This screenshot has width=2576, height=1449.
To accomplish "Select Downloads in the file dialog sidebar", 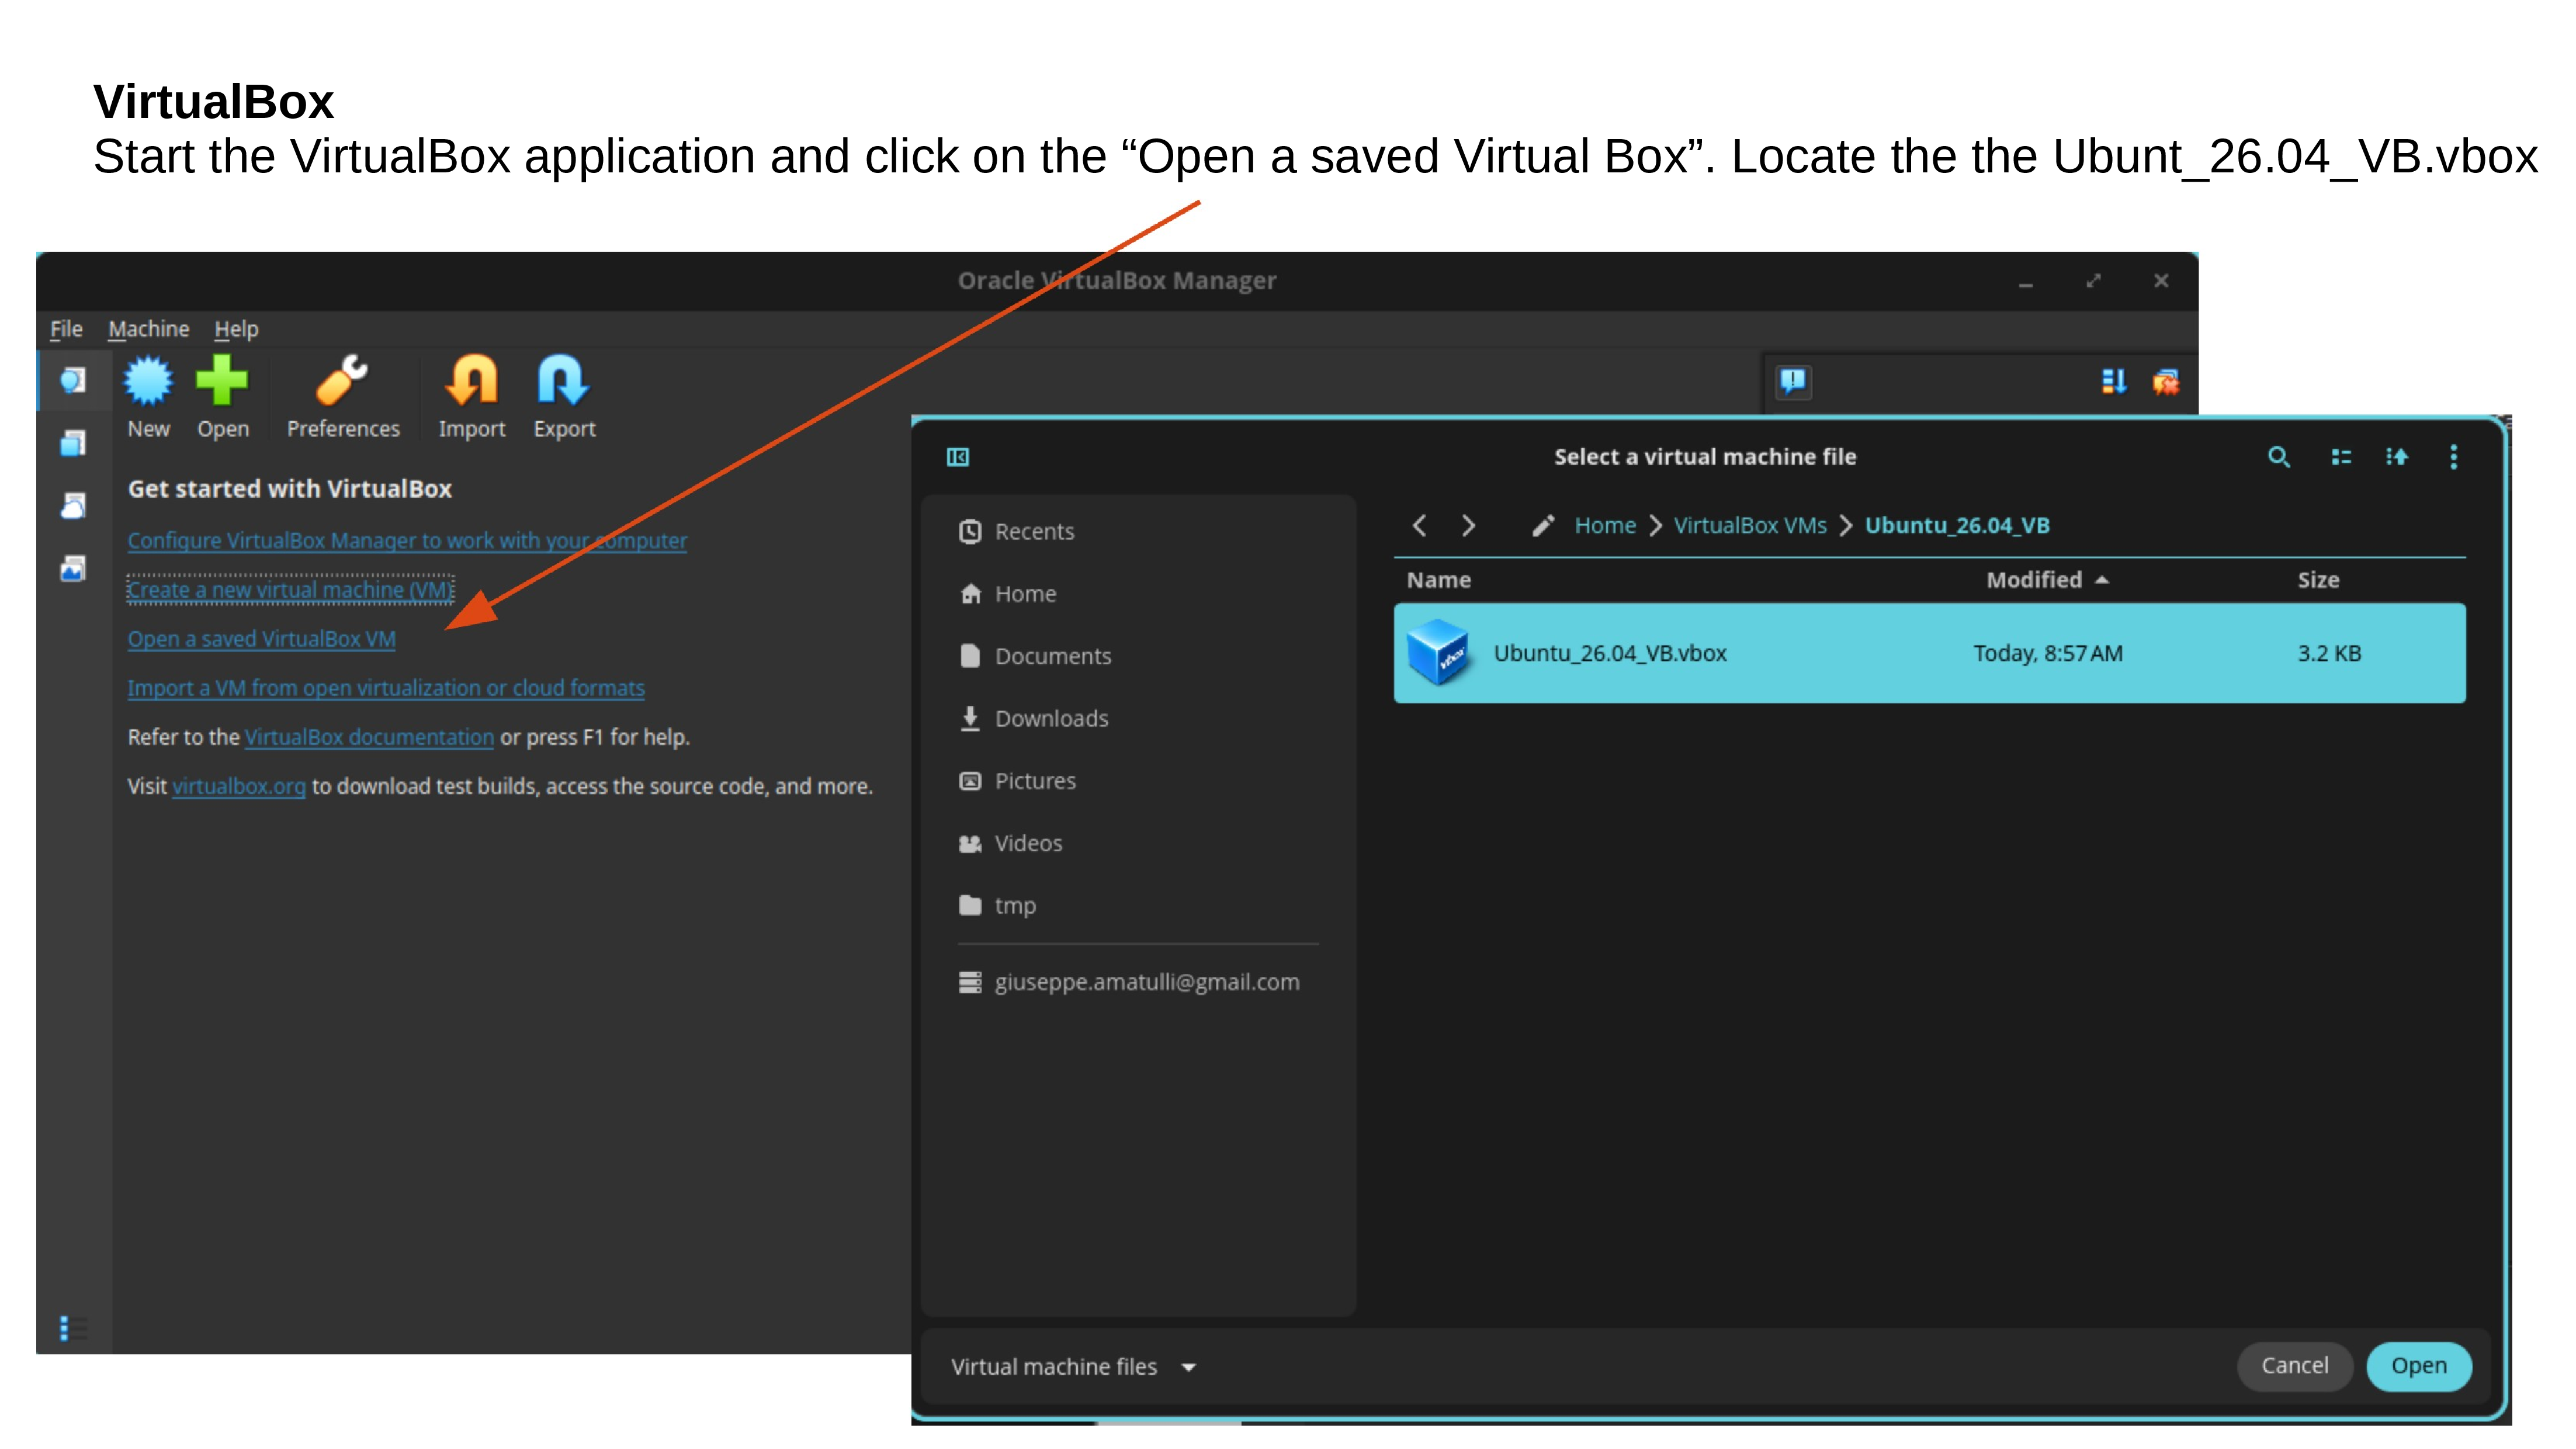I will tap(1138, 718).
